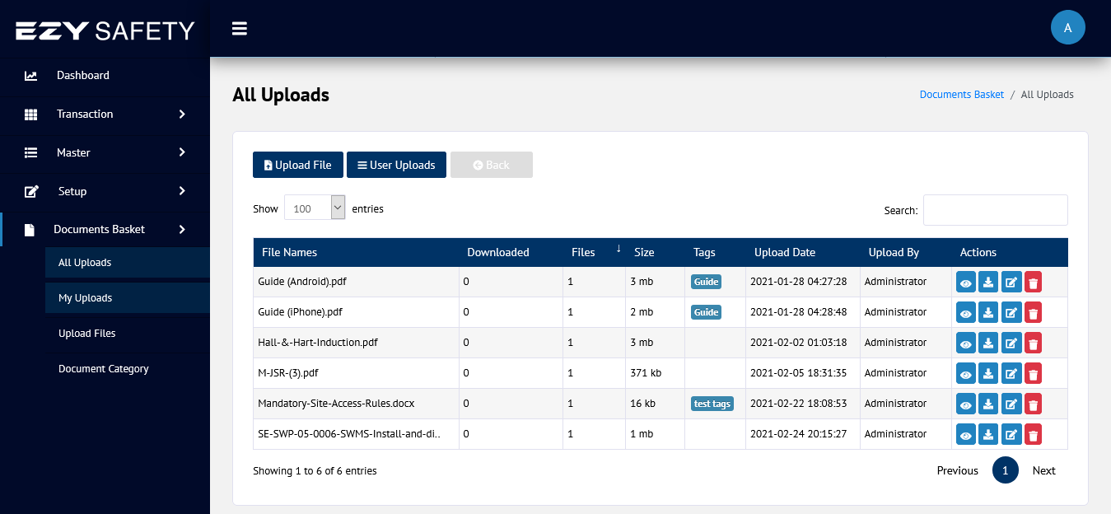
Task: Open the Documents Basket breadcrumb link
Action: click(961, 95)
